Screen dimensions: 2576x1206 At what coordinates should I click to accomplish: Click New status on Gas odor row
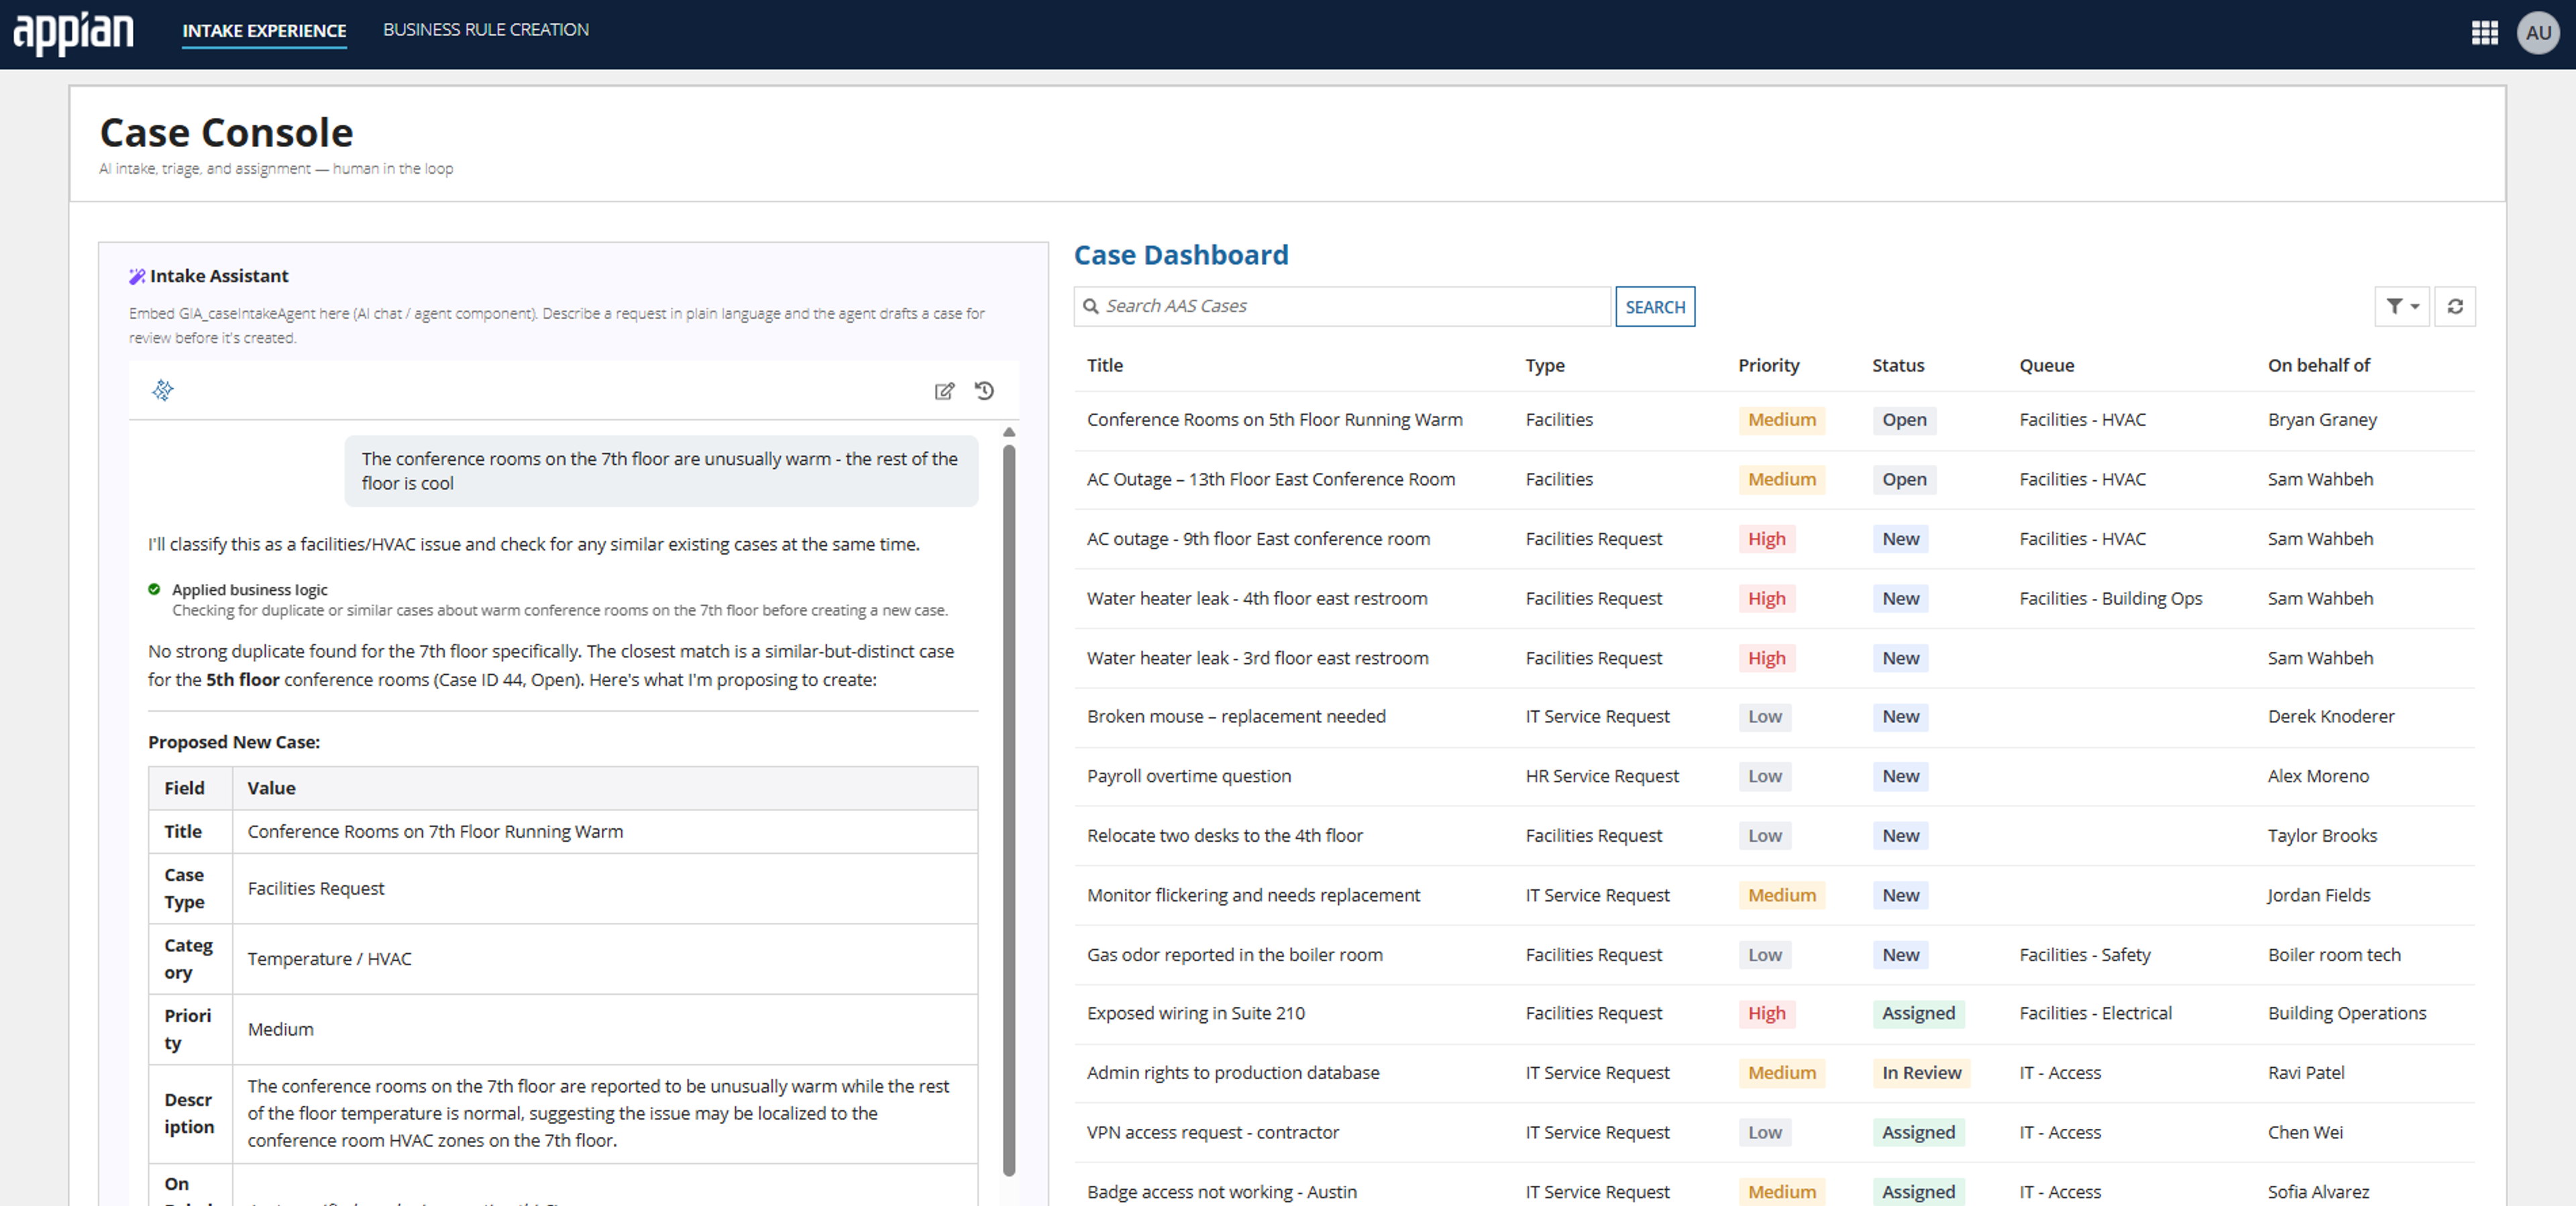coord(1900,955)
